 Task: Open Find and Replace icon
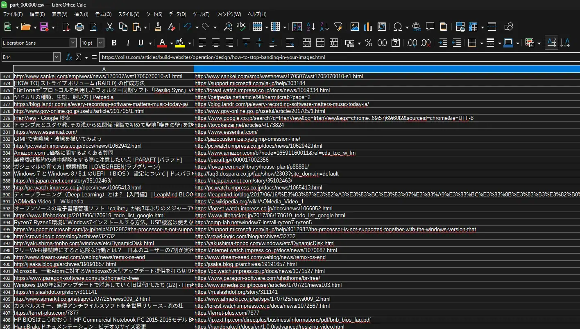[228, 27]
